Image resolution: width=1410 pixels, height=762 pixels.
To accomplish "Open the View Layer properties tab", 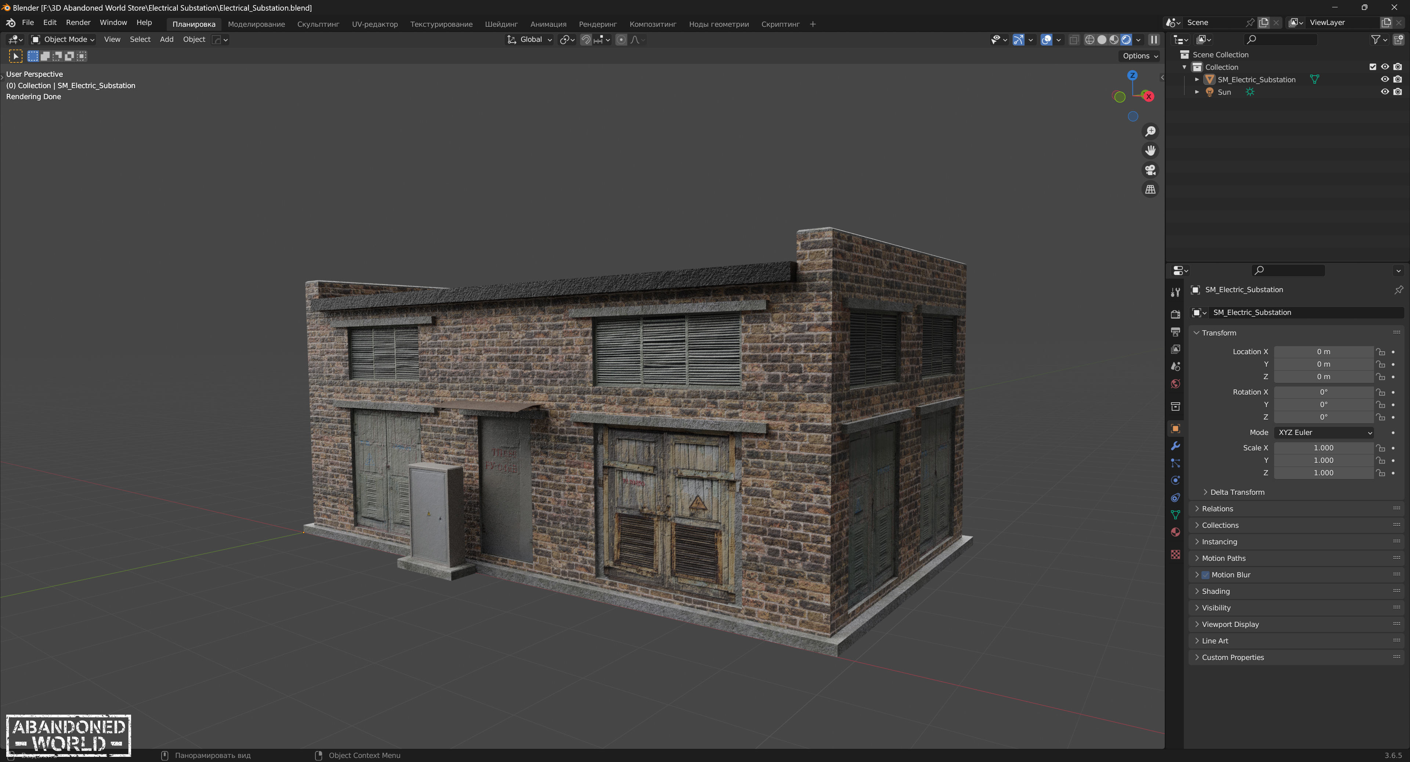I will 1175,349.
